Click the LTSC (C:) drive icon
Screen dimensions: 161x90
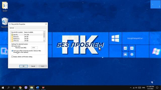(x=12, y=40)
